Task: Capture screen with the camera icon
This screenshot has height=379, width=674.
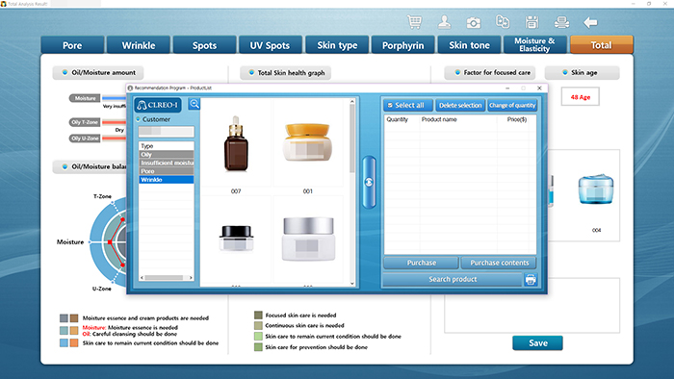Action: click(474, 22)
